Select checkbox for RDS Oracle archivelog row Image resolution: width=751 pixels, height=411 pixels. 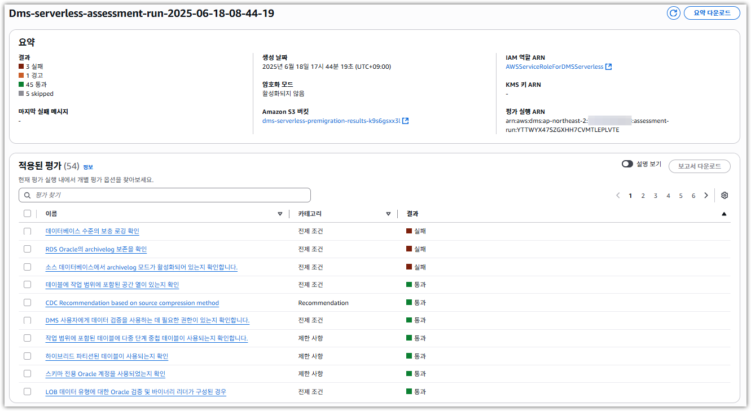click(x=28, y=249)
